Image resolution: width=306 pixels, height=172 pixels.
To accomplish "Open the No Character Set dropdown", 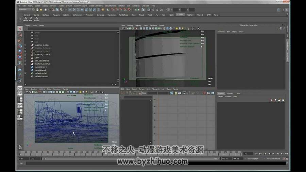I will [x=273, y=158].
